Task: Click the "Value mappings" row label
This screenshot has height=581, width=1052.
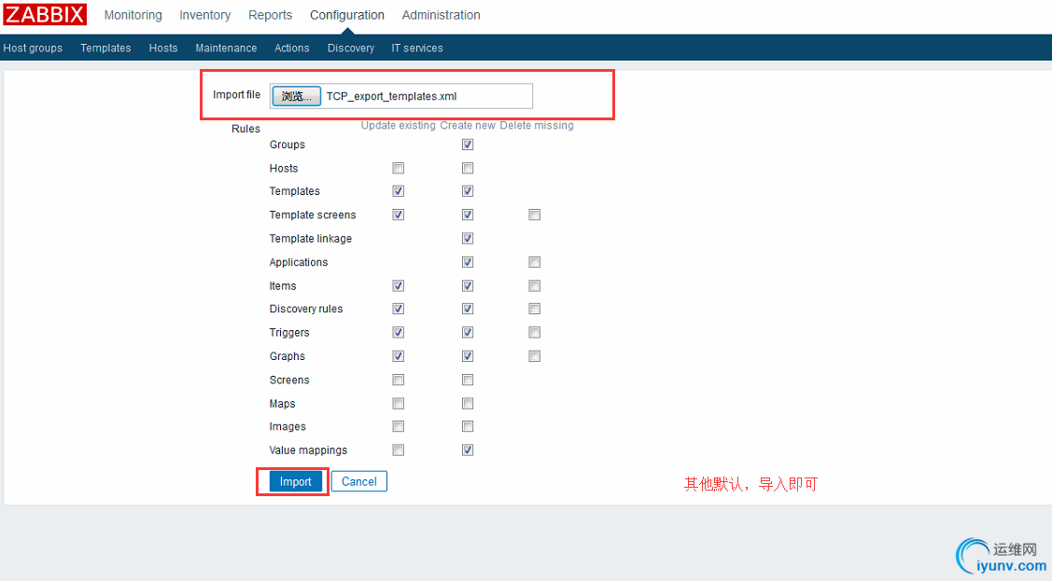Action: [309, 450]
